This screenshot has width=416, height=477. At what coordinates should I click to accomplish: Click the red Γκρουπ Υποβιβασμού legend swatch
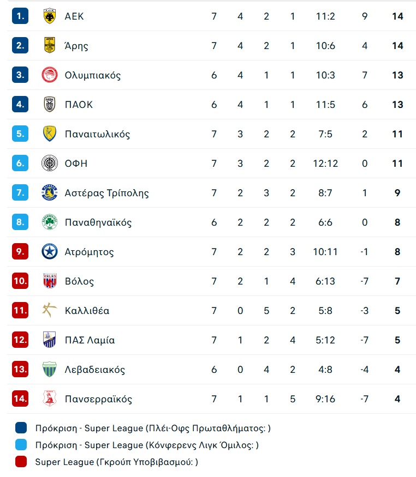coord(21,462)
